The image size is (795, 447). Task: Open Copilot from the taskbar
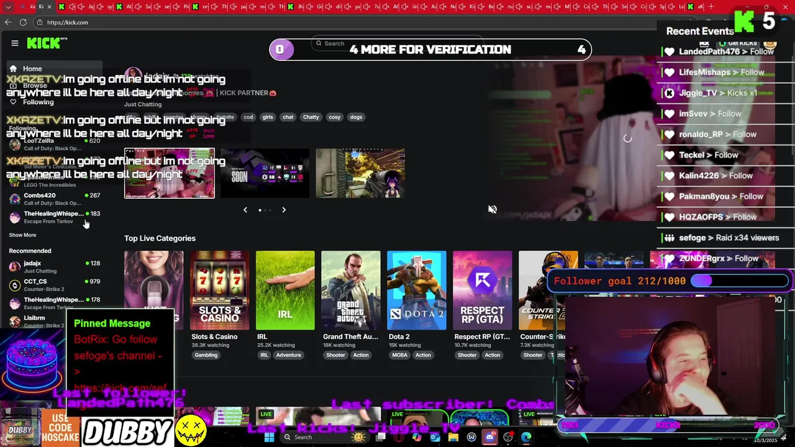coord(417,437)
